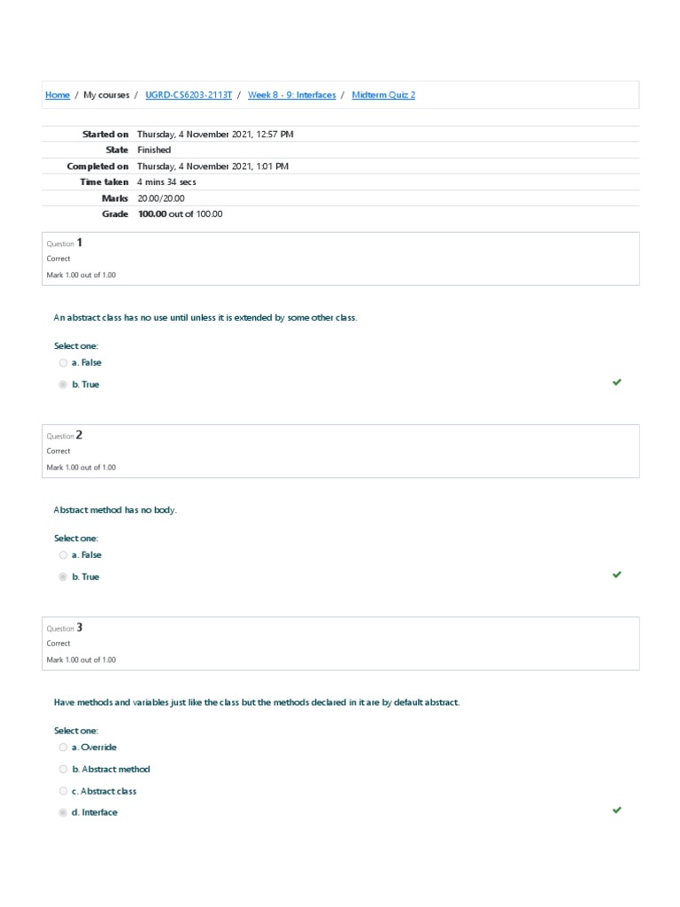Open the UGRD-CS6203-2113T course link
This screenshot has width=680, height=907.
click(x=189, y=95)
